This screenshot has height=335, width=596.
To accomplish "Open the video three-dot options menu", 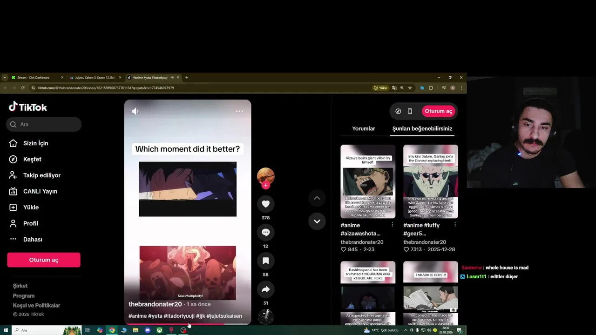I will point(239,111).
